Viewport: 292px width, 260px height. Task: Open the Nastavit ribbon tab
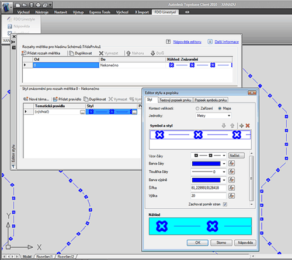[61, 12]
